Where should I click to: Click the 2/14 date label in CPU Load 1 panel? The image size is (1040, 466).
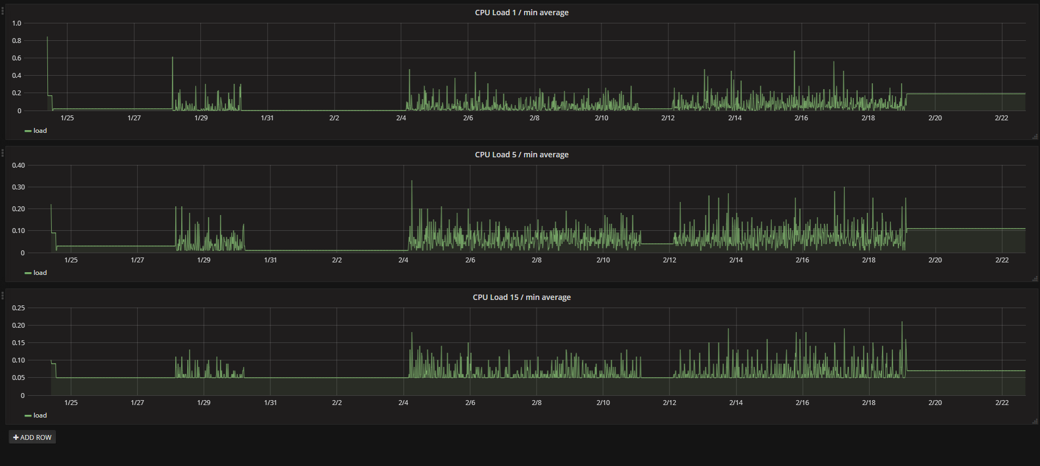click(x=735, y=118)
